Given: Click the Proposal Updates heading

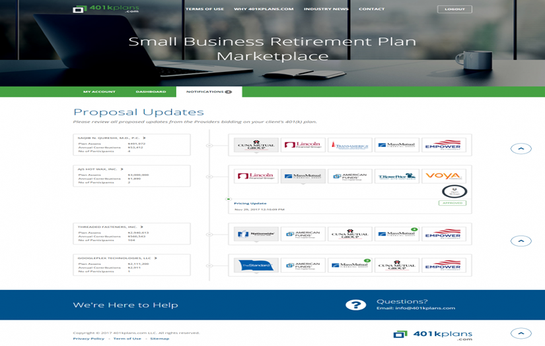Looking at the screenshot, I should pos(139,112).
